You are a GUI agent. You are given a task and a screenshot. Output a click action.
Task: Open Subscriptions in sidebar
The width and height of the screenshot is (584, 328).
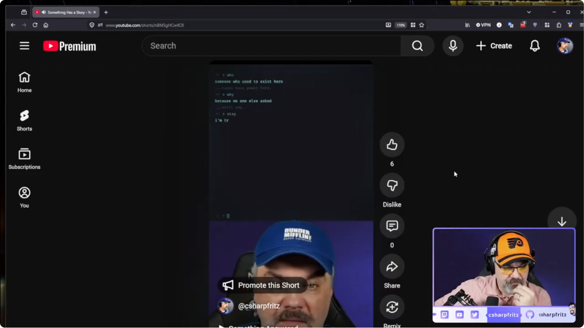click(24, 159)
